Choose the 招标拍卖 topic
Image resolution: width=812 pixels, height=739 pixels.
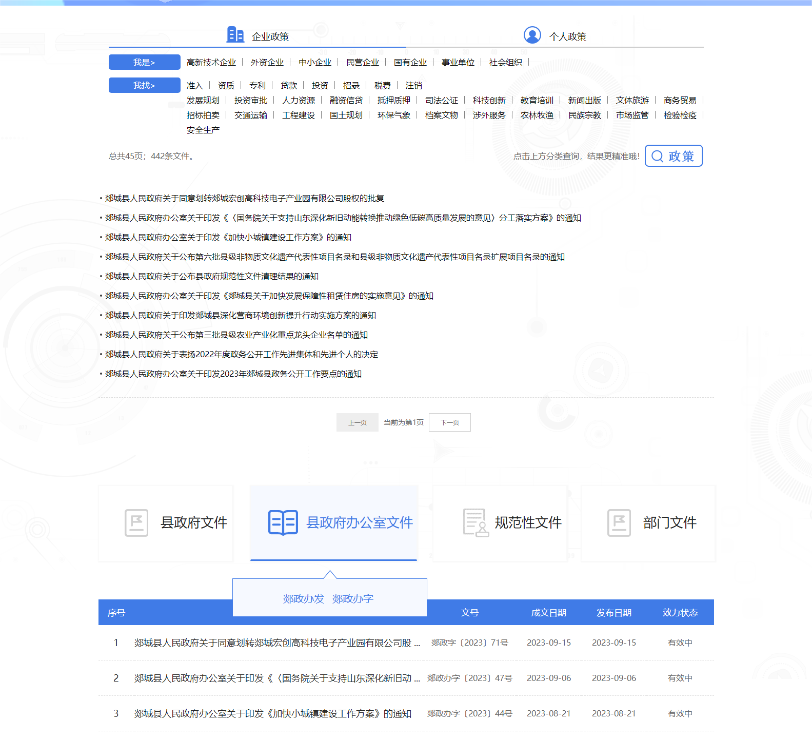[x=203, y=115]
